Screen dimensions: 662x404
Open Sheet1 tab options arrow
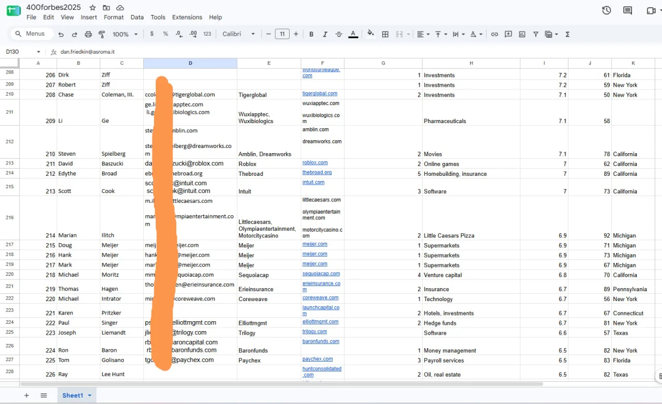tap(89, 396)
